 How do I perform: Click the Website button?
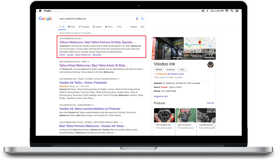click(159, 70)
